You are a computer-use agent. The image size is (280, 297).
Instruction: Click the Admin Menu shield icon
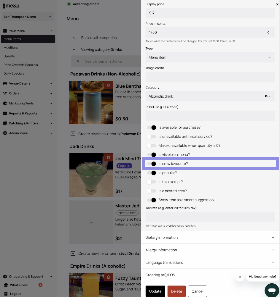click(x=5, y=133)
